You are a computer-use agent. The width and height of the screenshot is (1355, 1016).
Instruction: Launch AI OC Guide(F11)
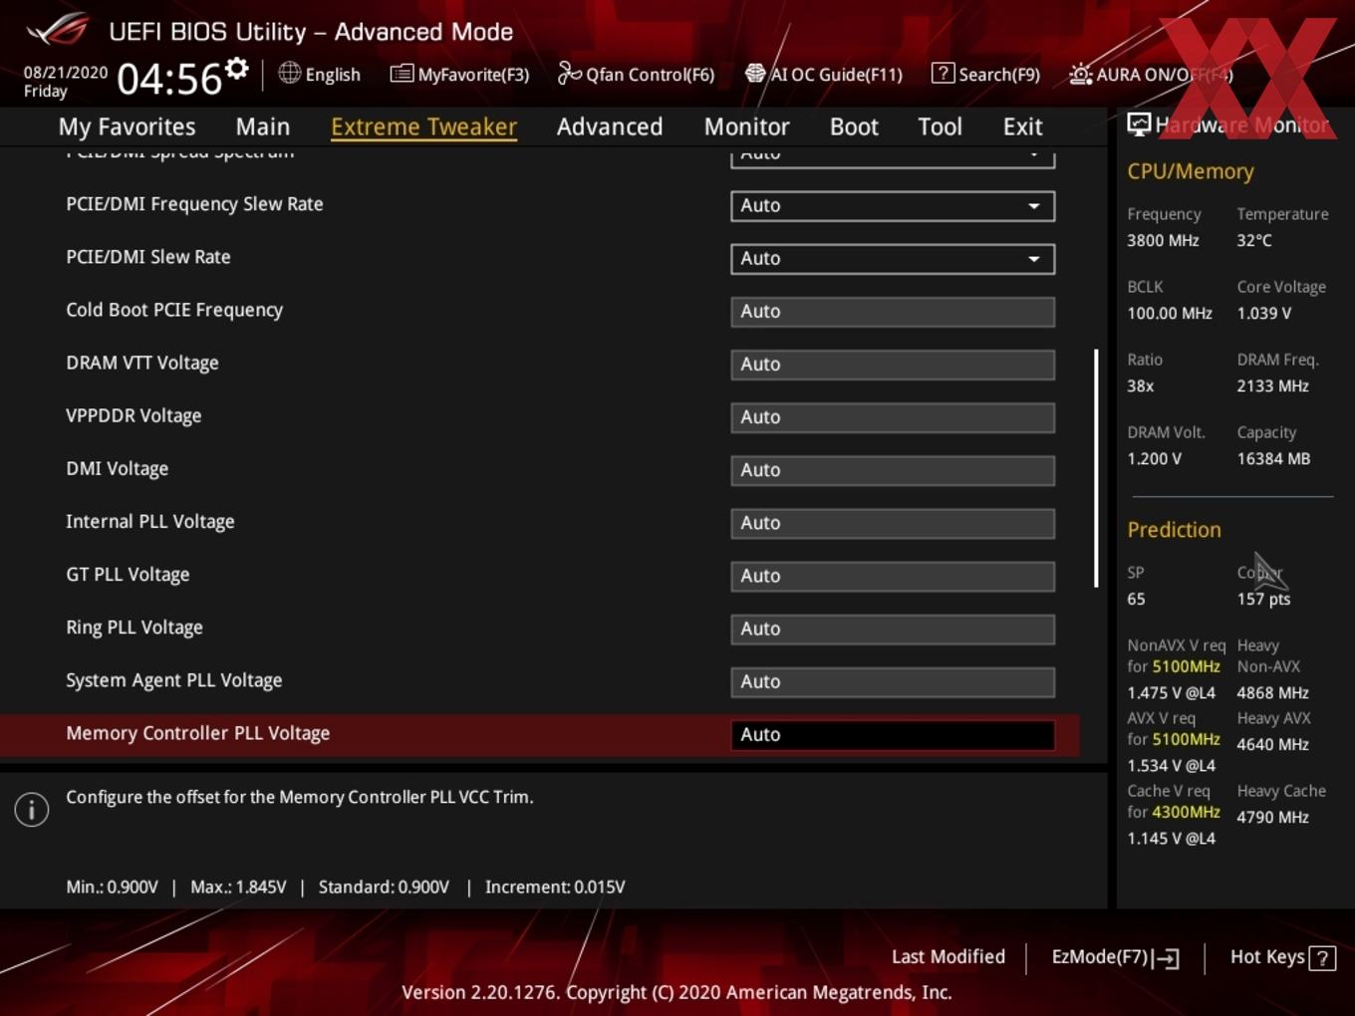click(824, 74)
